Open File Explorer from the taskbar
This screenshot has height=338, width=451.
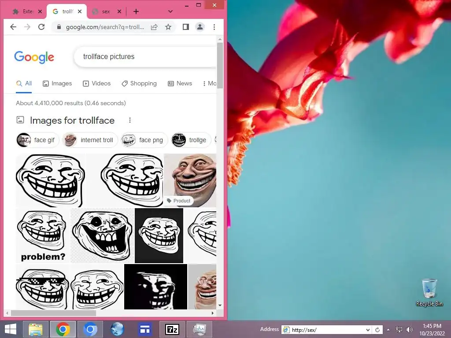point(36,329)
